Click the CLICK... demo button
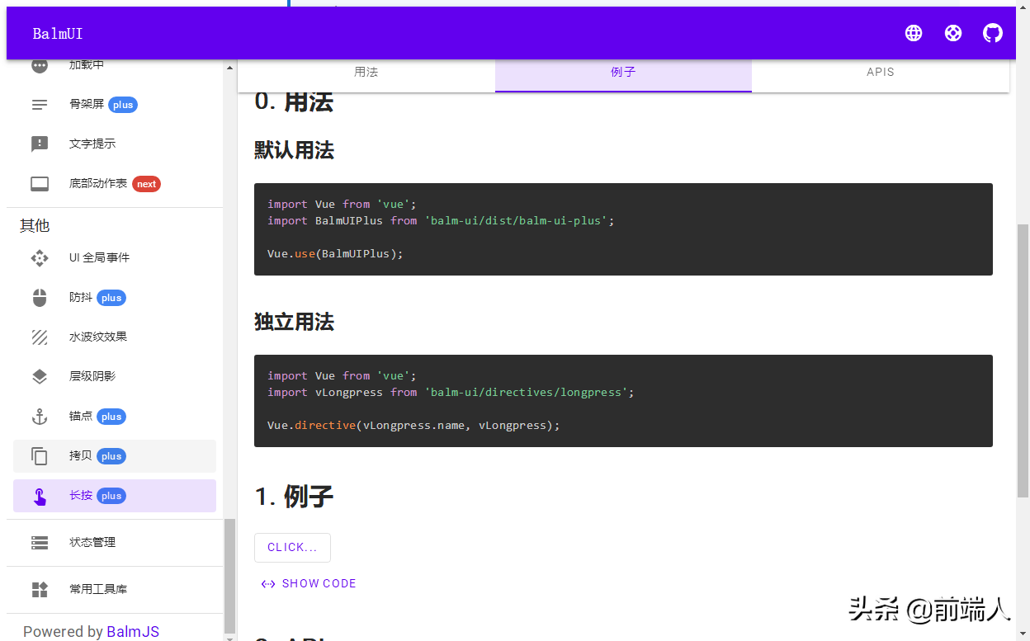The height and width of the screenshot is (641, 1030). [x=292, y=547]
